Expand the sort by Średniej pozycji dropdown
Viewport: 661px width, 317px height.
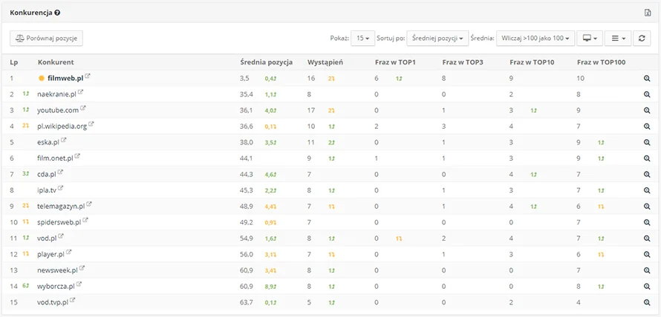437,38
